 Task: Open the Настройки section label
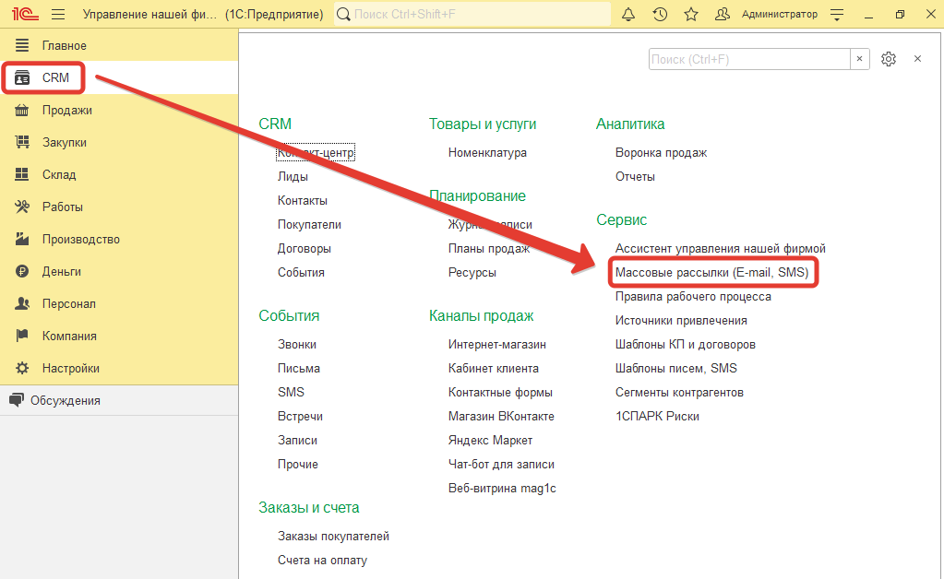pos(70,369)
